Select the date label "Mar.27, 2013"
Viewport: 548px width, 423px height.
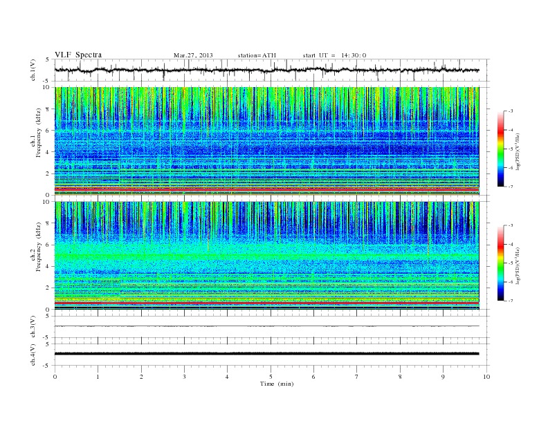pyautogui.click(x=193, y=55)
